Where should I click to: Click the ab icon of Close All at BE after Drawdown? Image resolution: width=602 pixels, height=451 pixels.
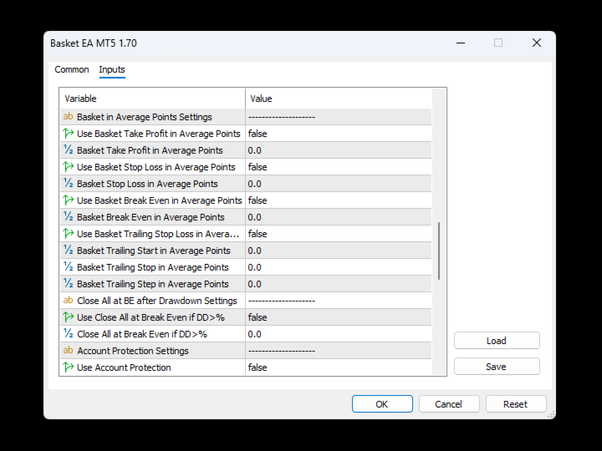coord(68,301)
